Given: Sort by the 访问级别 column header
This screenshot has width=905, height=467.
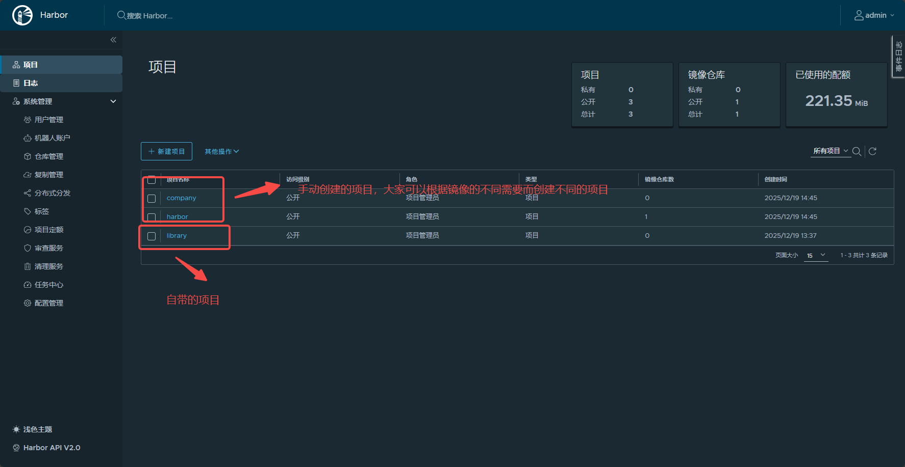Looking at the screenshot, I should tap(297, 179).
